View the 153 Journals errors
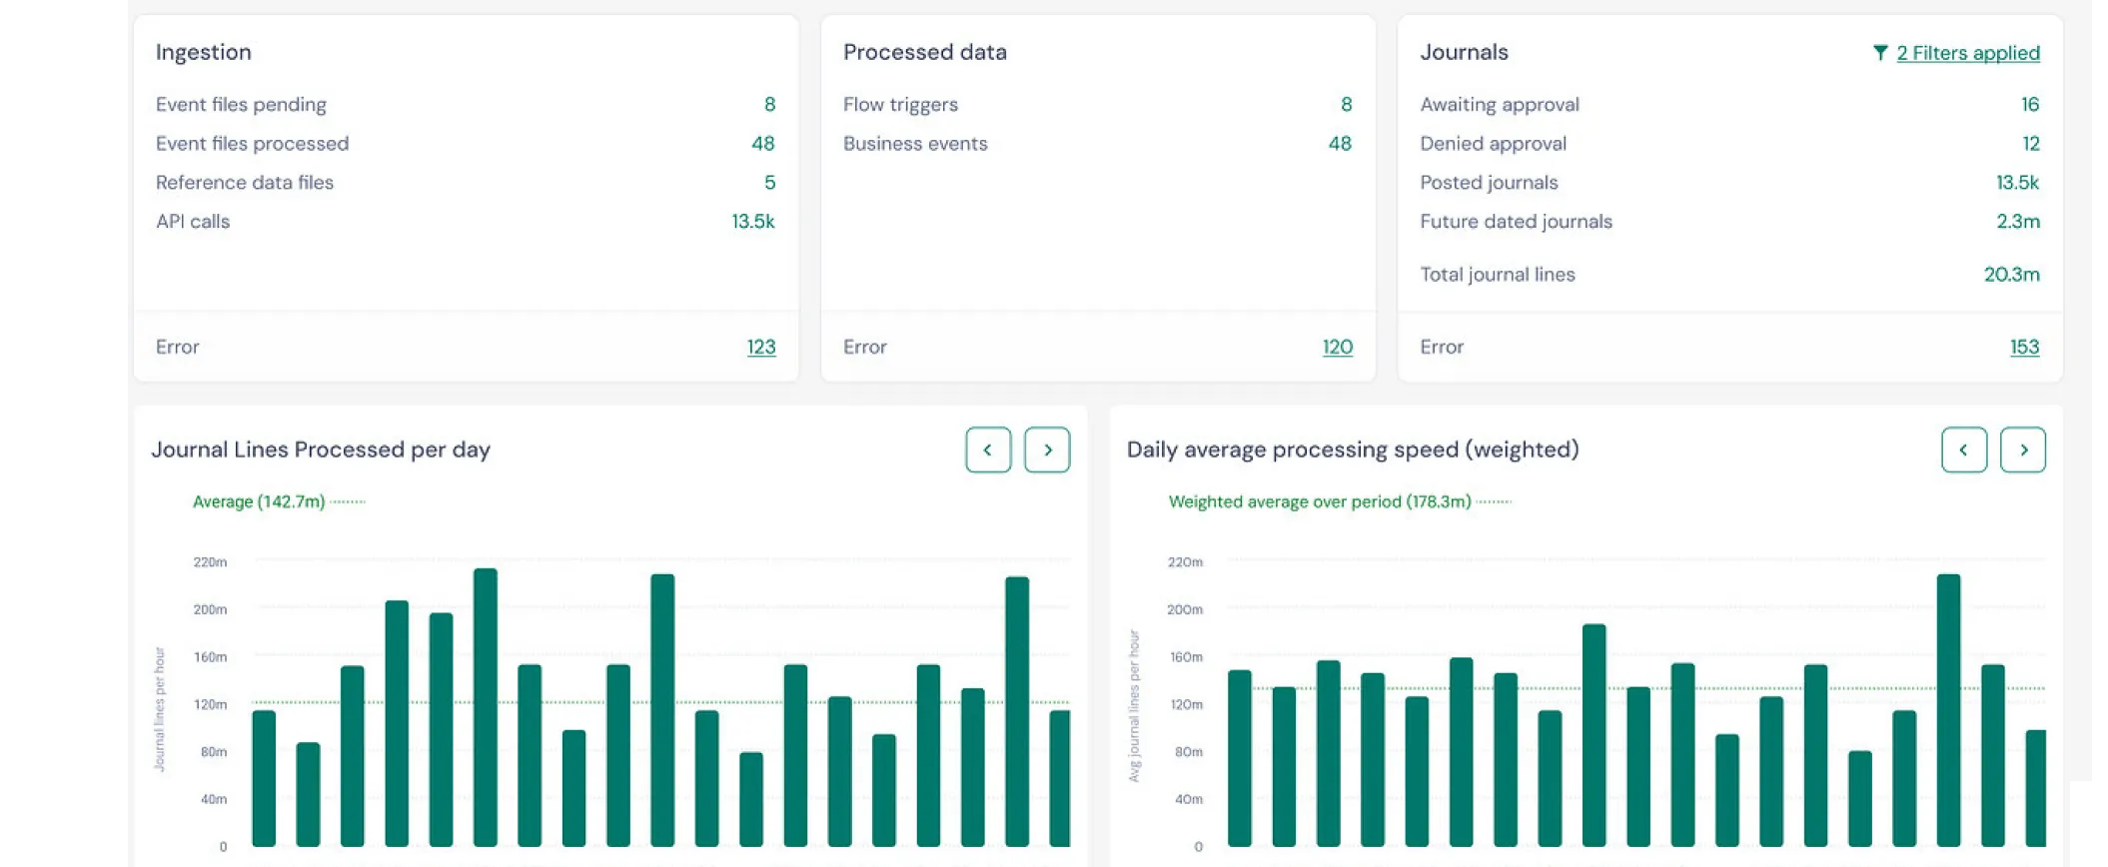Viewport: 2108px width, 867px height. (x=2023, y=347)
